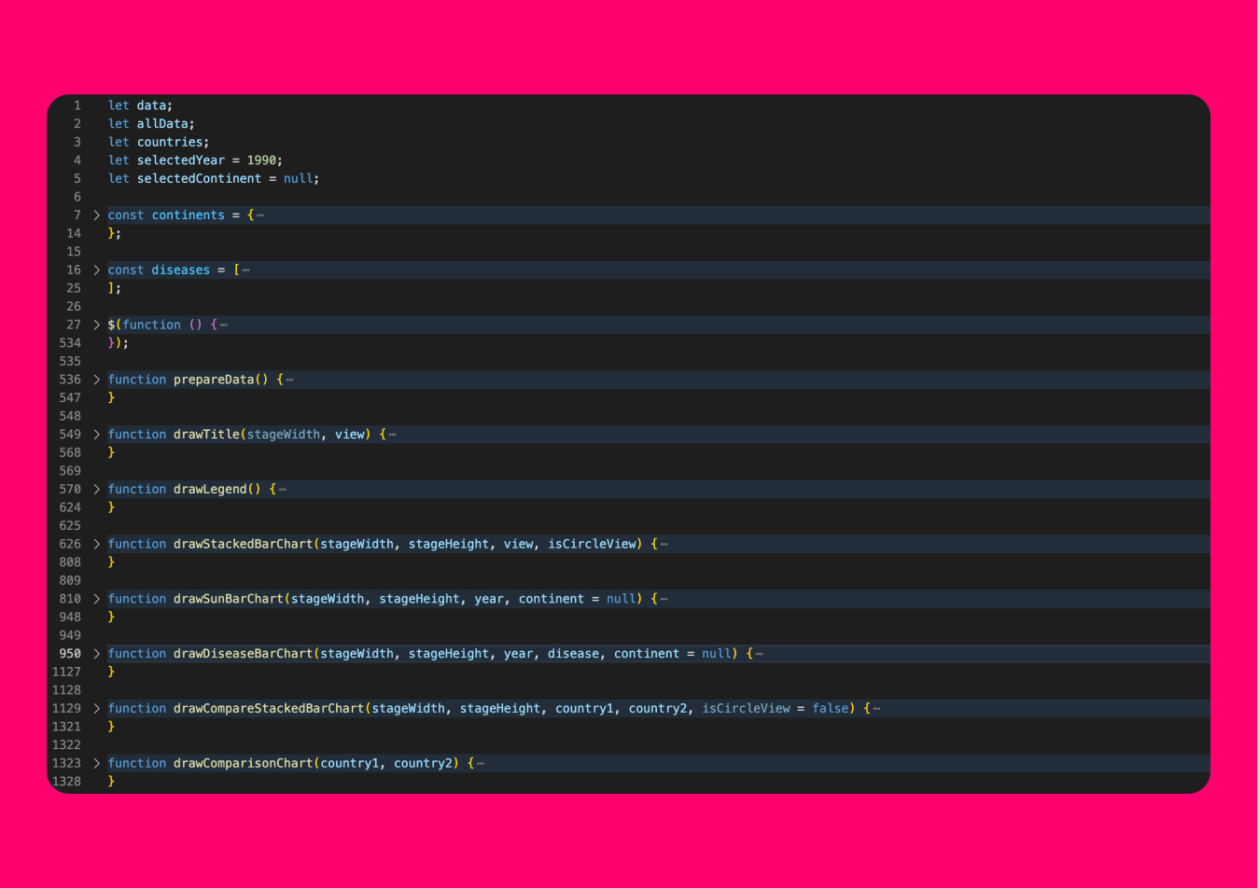Click the folded ellipsis after drawLegend() {

click(x=283, y=490)
